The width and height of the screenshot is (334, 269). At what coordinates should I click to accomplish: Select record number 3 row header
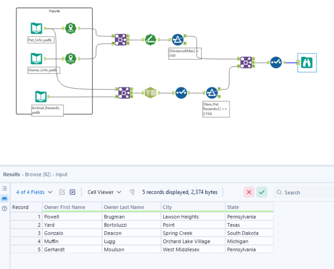point(26,233)
